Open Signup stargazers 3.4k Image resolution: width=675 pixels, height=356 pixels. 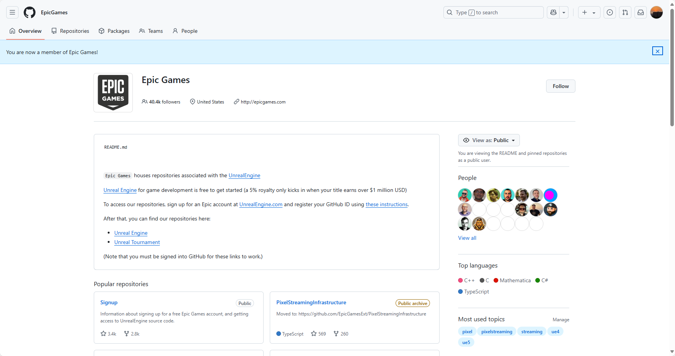coord(108,334)
